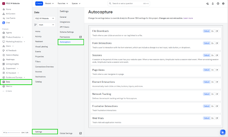Click the Create button
This screenshot has height=137, width=228.
click(x=39, y=3)
